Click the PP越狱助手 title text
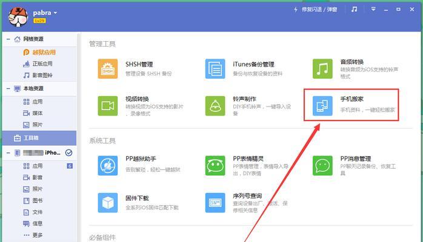 coord(141,159)
